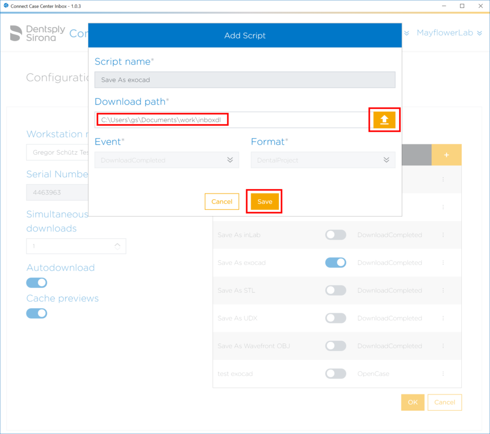The image size is (490, 434).
Task: Open options menu on first script row
Action: coord(443,179)
